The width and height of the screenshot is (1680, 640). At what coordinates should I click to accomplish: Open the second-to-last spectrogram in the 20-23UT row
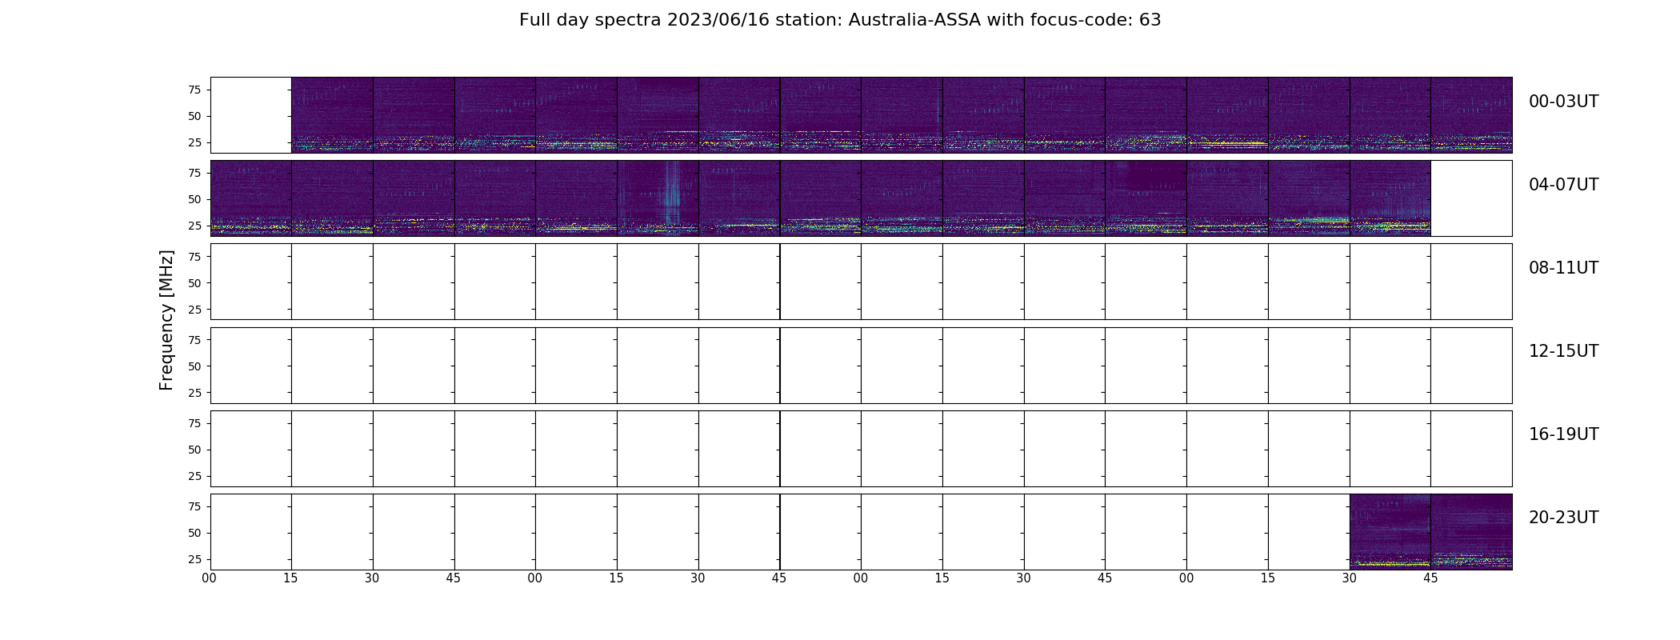pyautogui.click(x=1390, y=531)
